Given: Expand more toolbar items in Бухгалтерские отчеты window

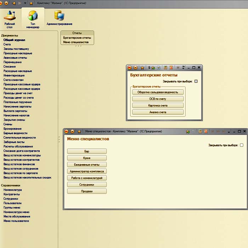Looking at the screenshot, I should click(x=183, y=67).
